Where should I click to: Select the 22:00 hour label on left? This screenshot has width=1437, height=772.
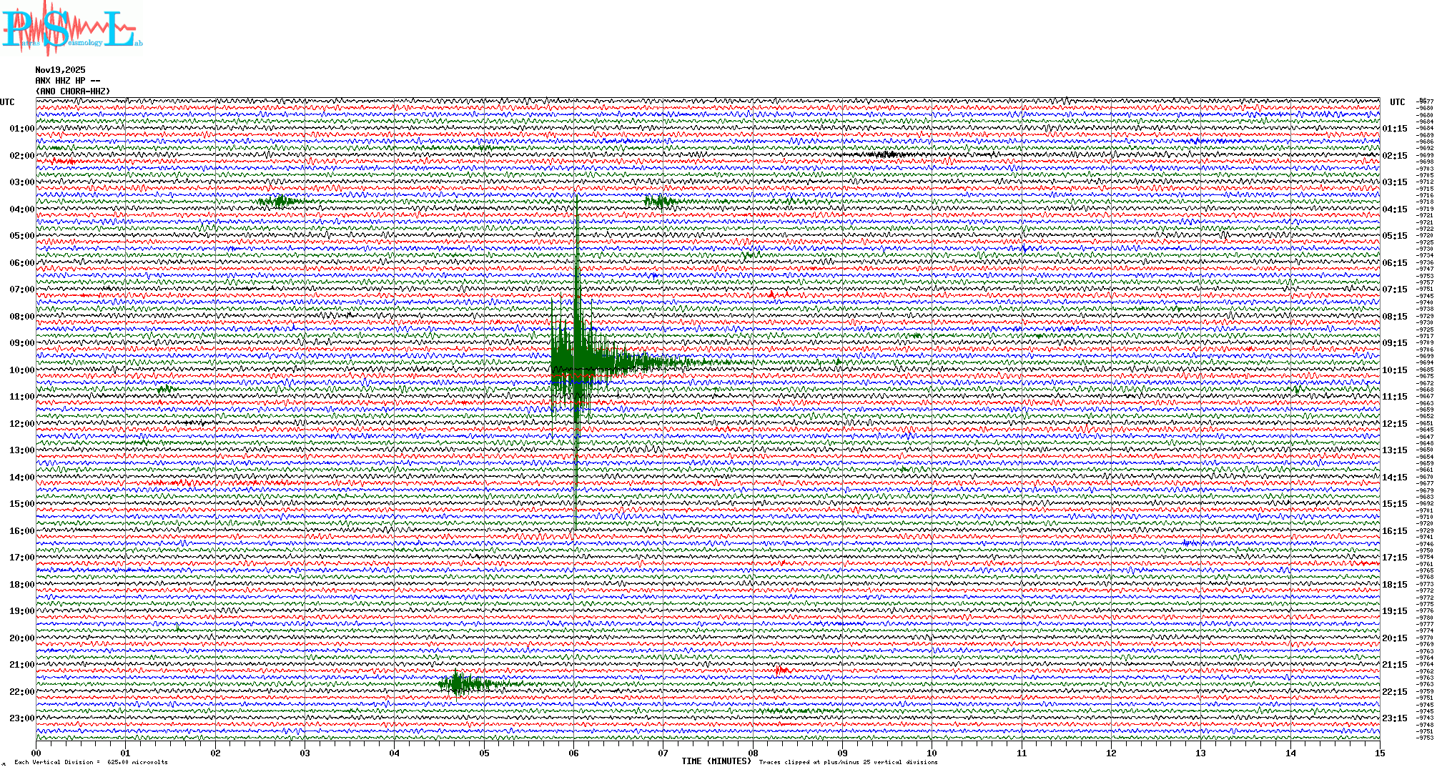pos(21,692)
